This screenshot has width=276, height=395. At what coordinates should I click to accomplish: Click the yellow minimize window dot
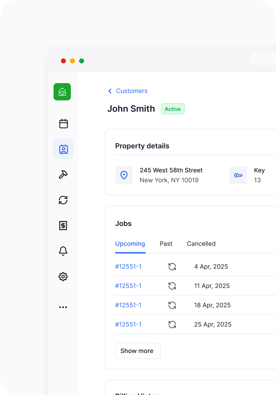click(x=73, y=61)
